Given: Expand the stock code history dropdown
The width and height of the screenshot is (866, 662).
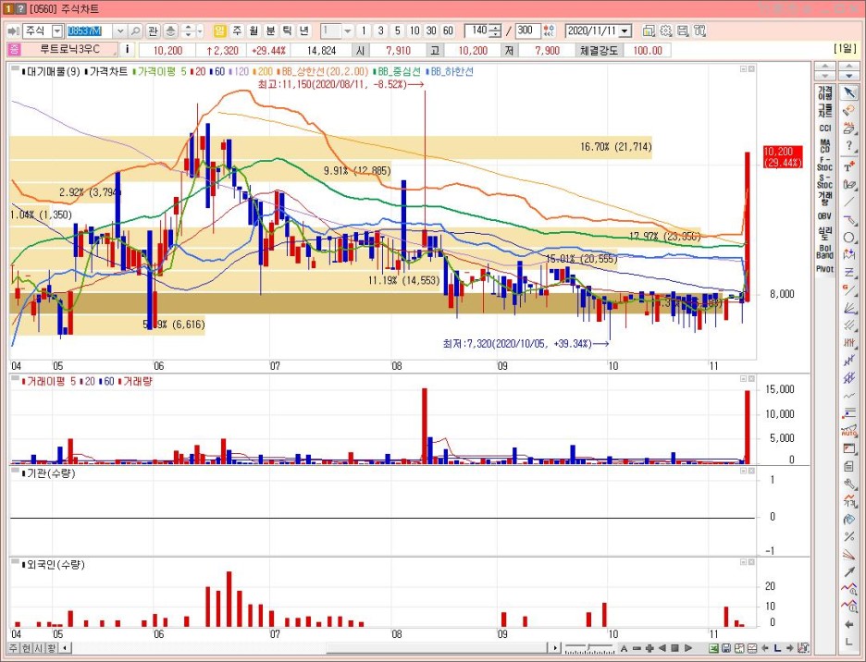Looking at the screenshot, I should (x=120, y=31).
